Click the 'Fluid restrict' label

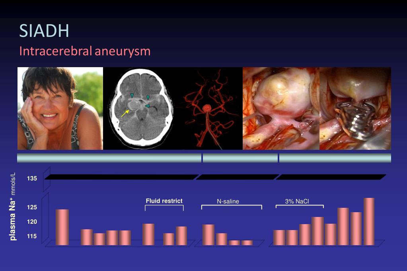[164, 201]
